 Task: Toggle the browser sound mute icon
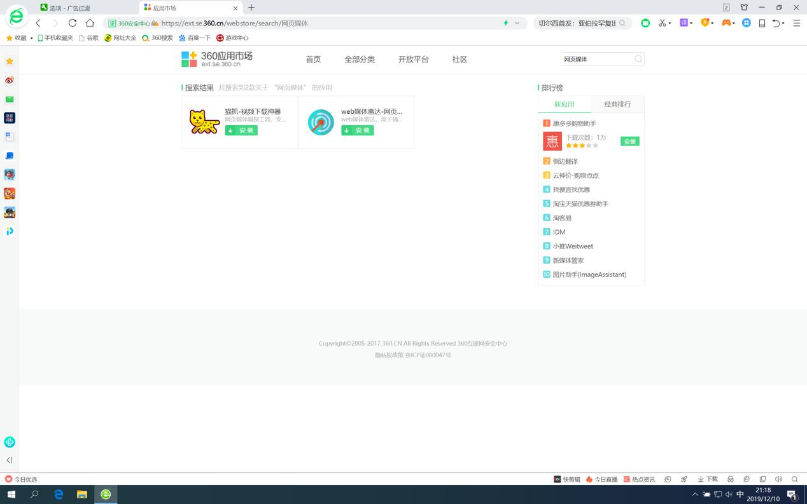(778, 479)
